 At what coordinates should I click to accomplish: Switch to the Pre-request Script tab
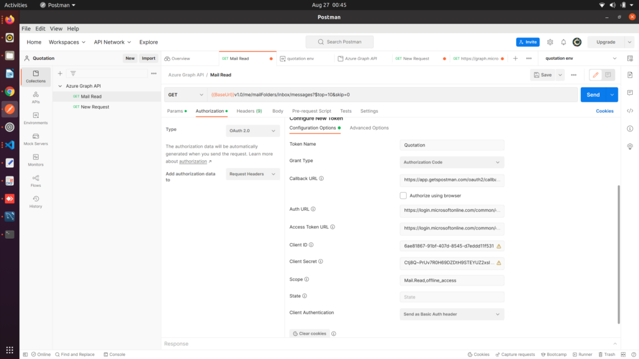[x=311, y=111]
